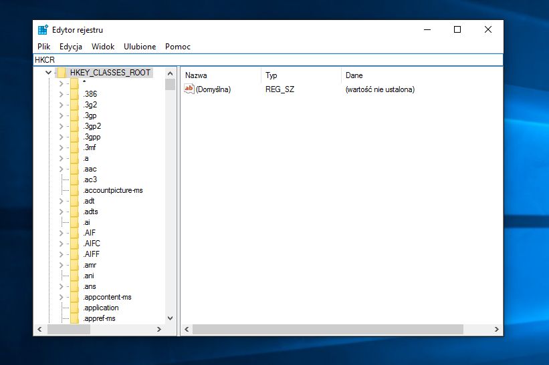Click the folder icon next to .ani
Screen dimensions: 549x365
click(74, 276)
